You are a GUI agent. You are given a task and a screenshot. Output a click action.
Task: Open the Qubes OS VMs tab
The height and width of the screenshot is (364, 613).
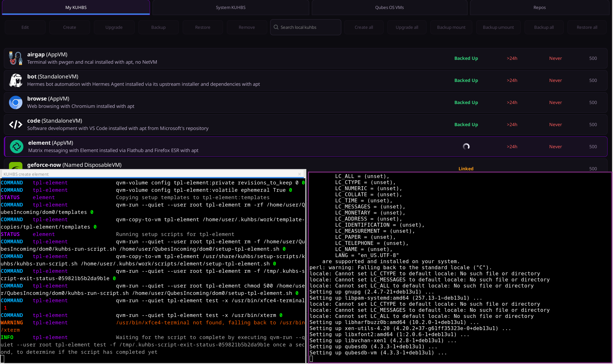pyautogui.click(x=389, y=7)
